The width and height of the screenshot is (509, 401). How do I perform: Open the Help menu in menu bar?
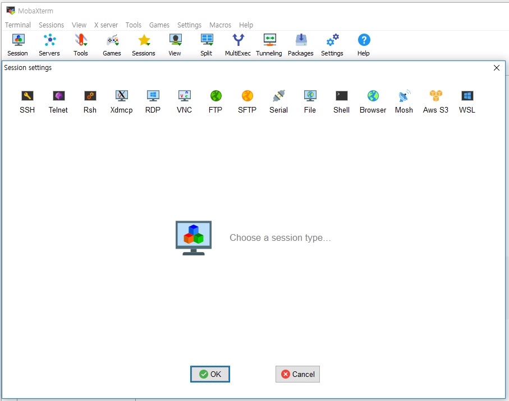tap(246, 25)
